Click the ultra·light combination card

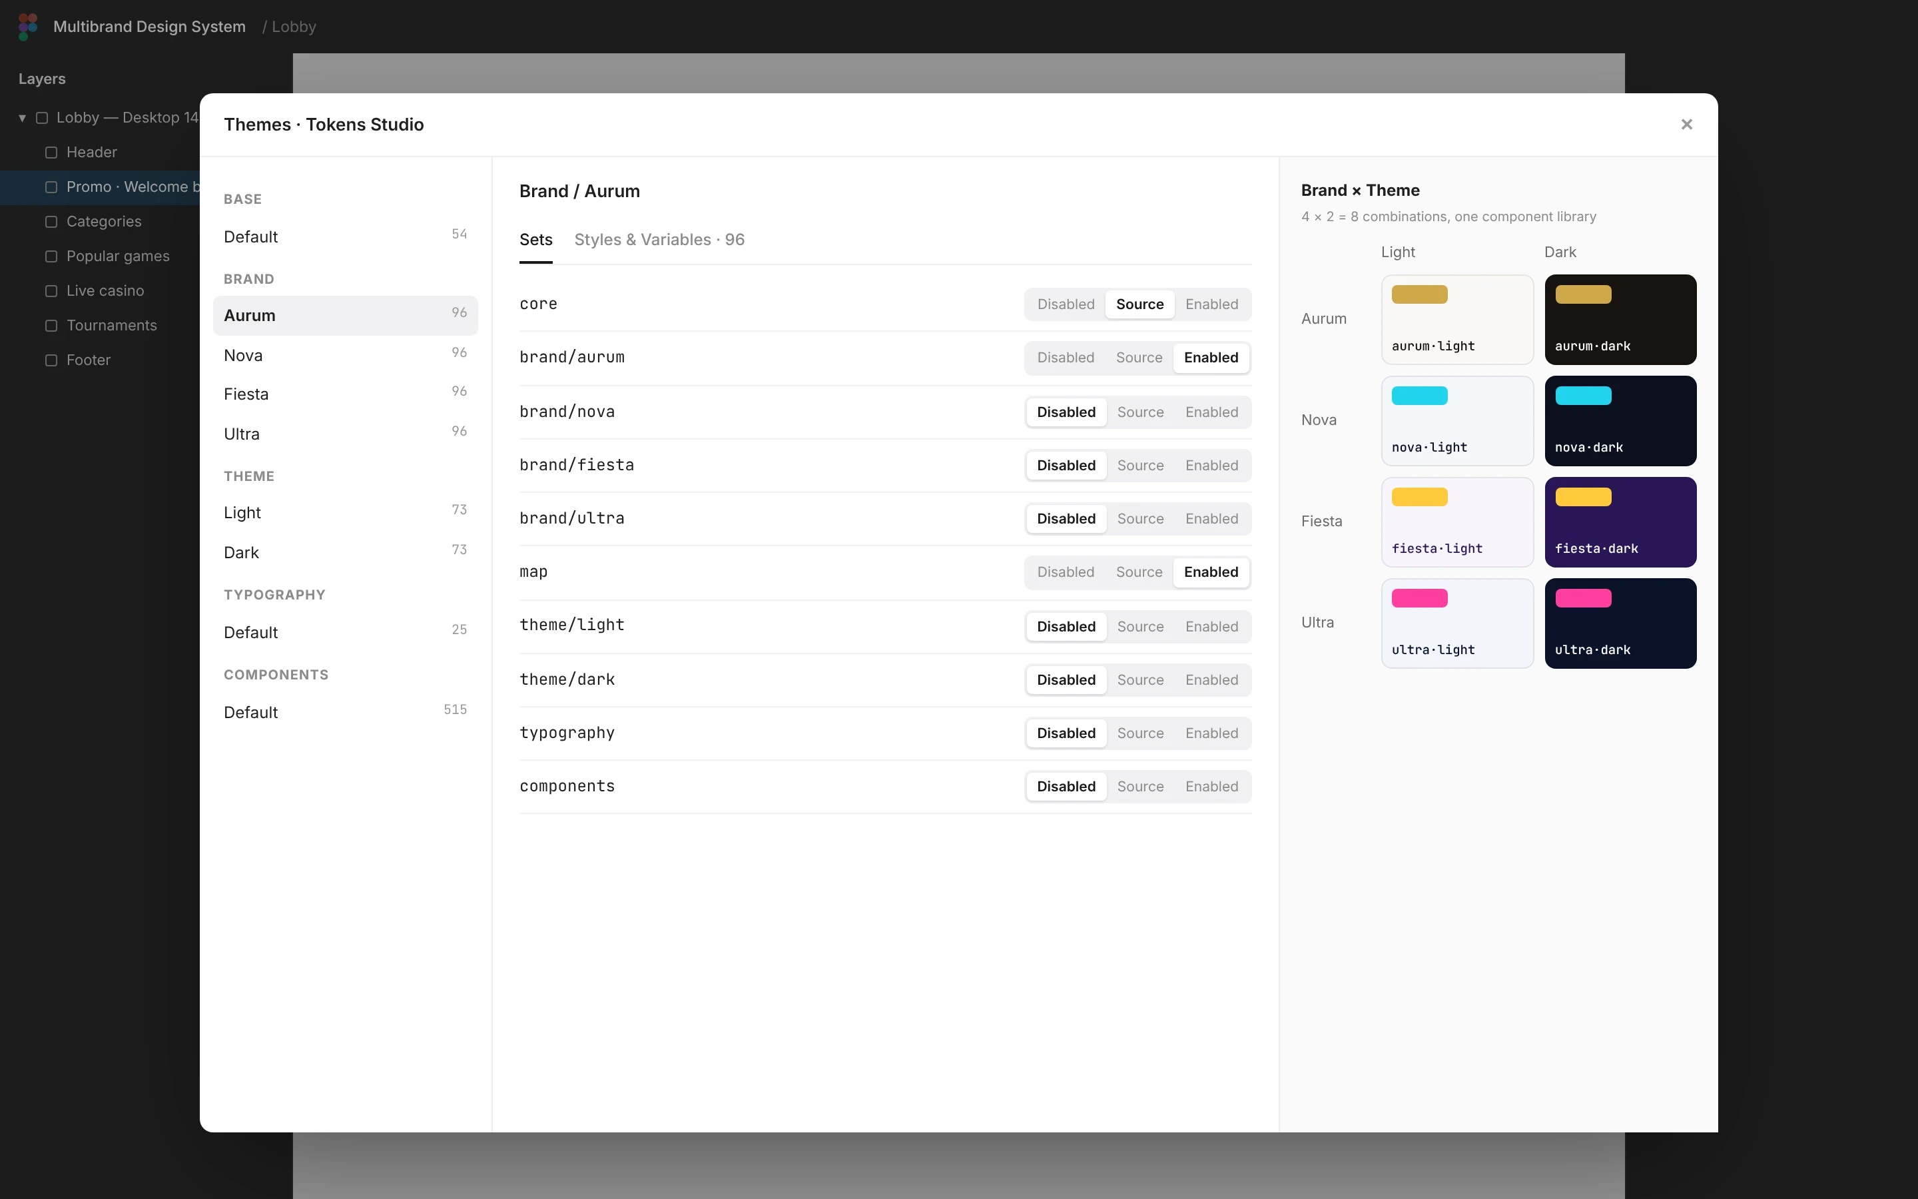[x=1456, y=623]
